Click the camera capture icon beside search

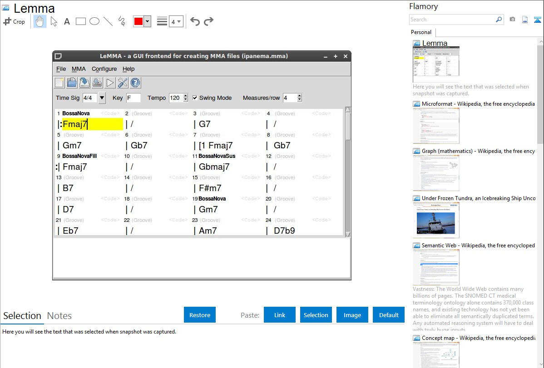[512, 20]
